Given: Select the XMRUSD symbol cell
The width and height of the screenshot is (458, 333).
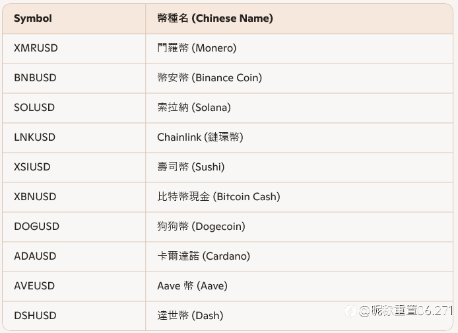Looking at the screenshot, I should point(36,48).
